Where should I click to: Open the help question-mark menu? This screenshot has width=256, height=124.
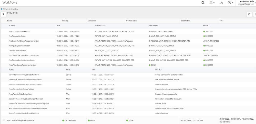tap(230, 3)
